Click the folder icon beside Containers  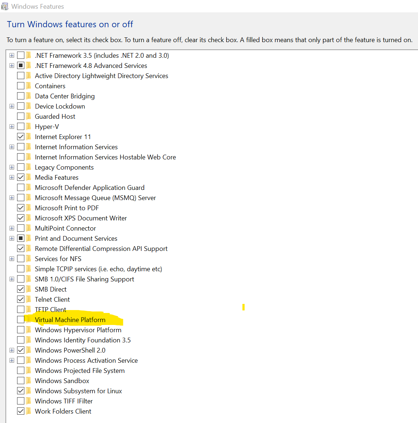(29, 86)
